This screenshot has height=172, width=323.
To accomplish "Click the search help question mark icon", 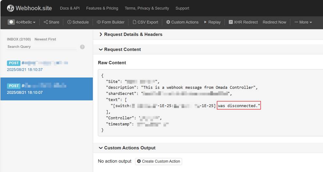I will pos(82,47).
